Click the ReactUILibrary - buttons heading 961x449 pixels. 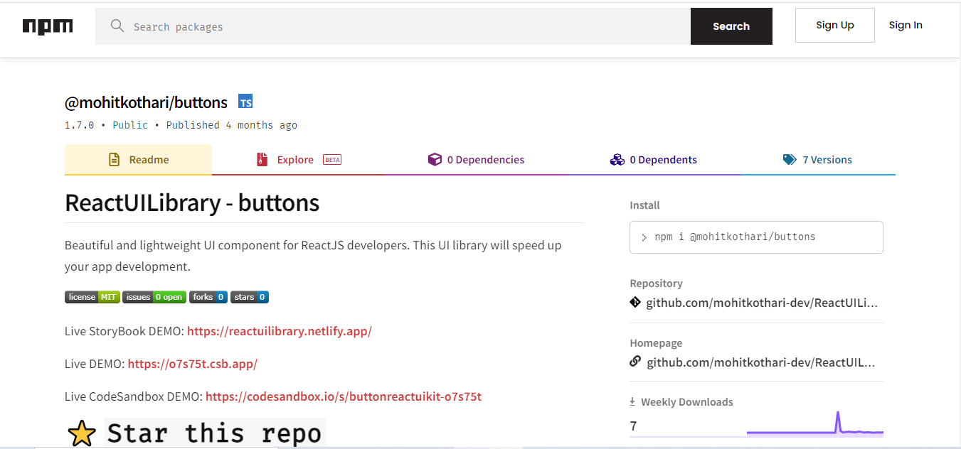tap(192, 203)
